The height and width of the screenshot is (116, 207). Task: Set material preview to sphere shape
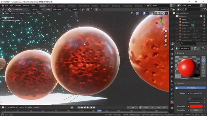(203, 61)
